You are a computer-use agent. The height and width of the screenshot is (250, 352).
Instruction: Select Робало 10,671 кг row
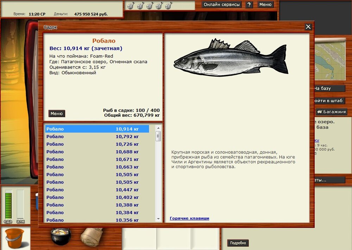pos(97,159)
